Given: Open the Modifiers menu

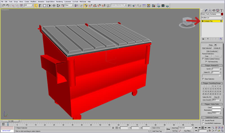Looking at the screenshot, I should point(33,2).
